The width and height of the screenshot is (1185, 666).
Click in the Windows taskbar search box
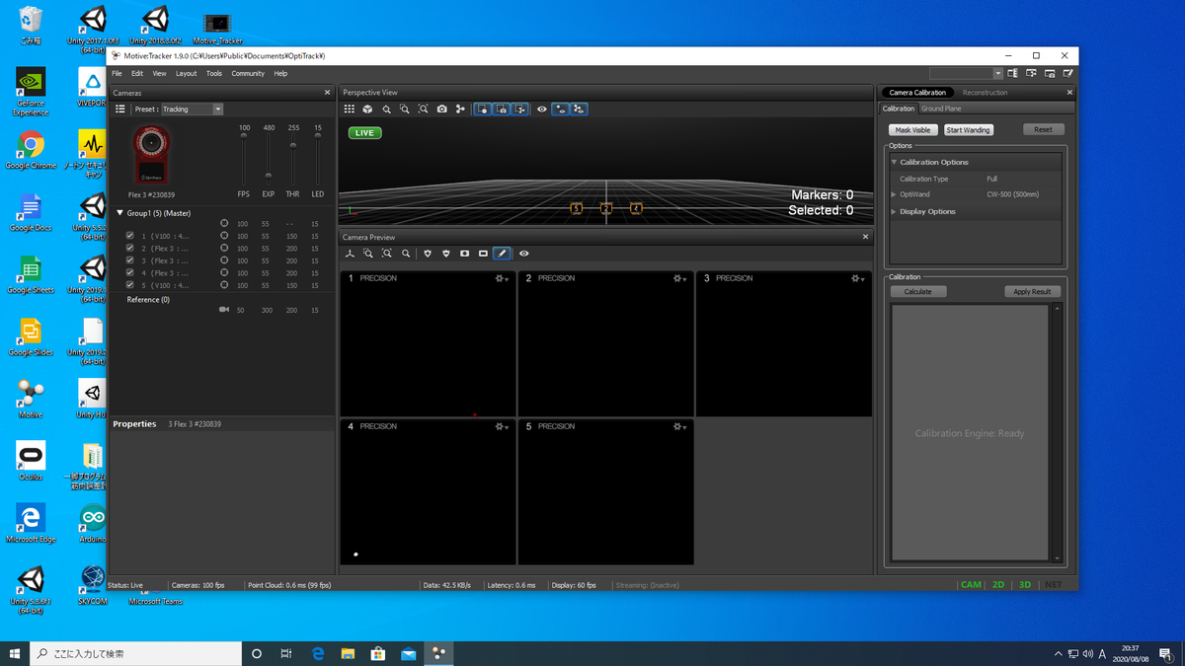[x=135, y=653]
